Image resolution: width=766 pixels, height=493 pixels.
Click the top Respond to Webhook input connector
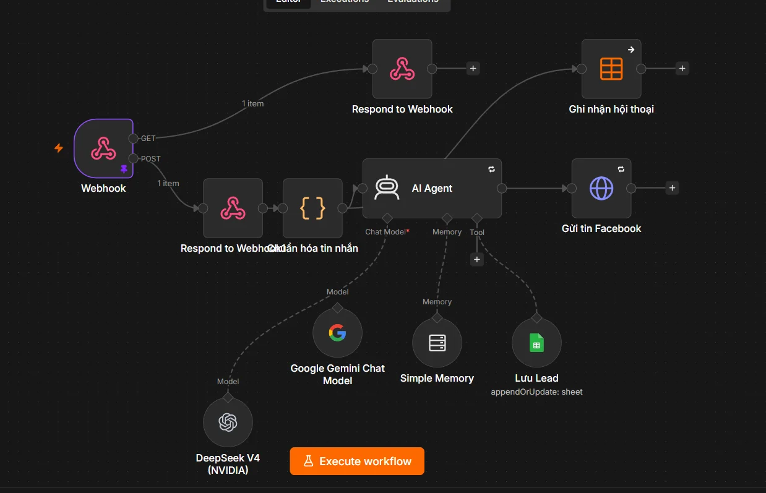372,69
